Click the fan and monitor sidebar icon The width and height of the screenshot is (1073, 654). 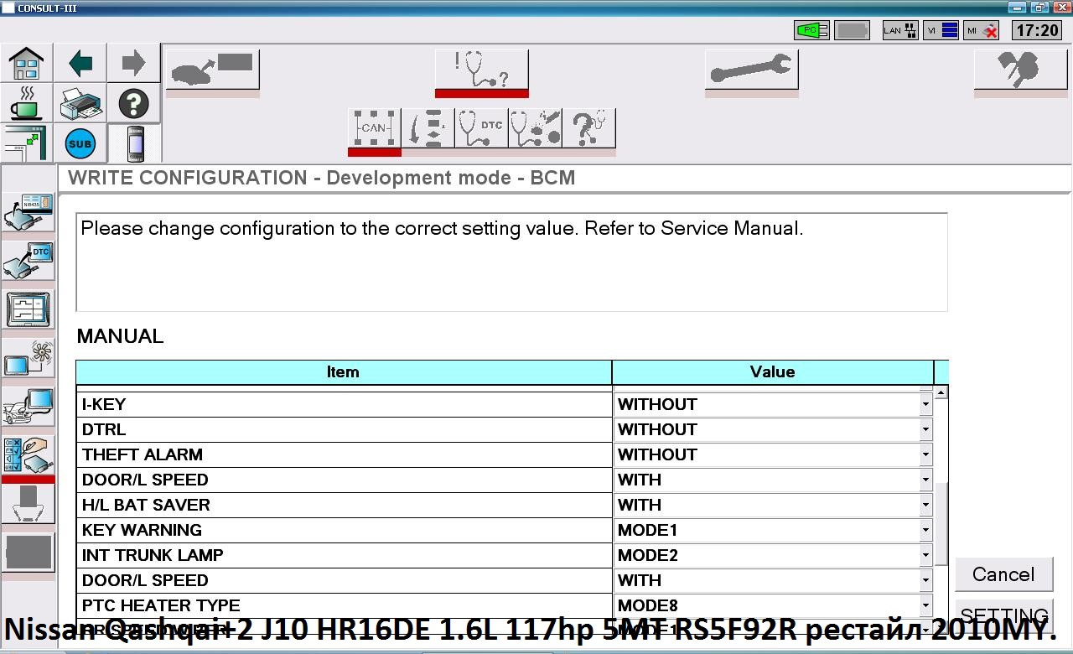tap(29, 358)
